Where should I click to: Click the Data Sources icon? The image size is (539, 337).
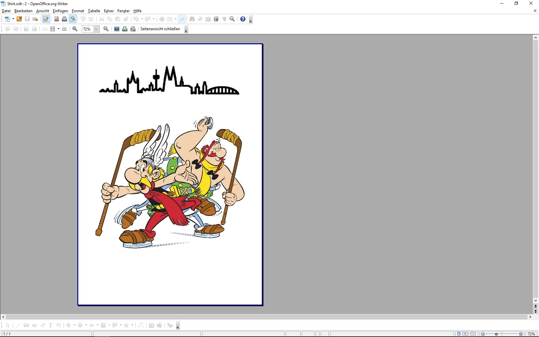[216, 19]
